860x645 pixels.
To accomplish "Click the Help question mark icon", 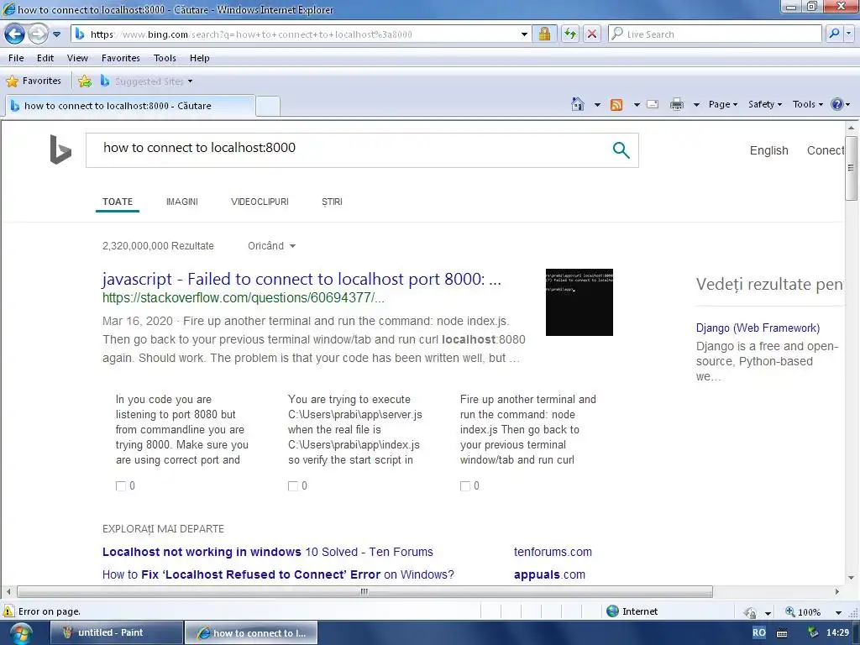I will click(837, 104).
